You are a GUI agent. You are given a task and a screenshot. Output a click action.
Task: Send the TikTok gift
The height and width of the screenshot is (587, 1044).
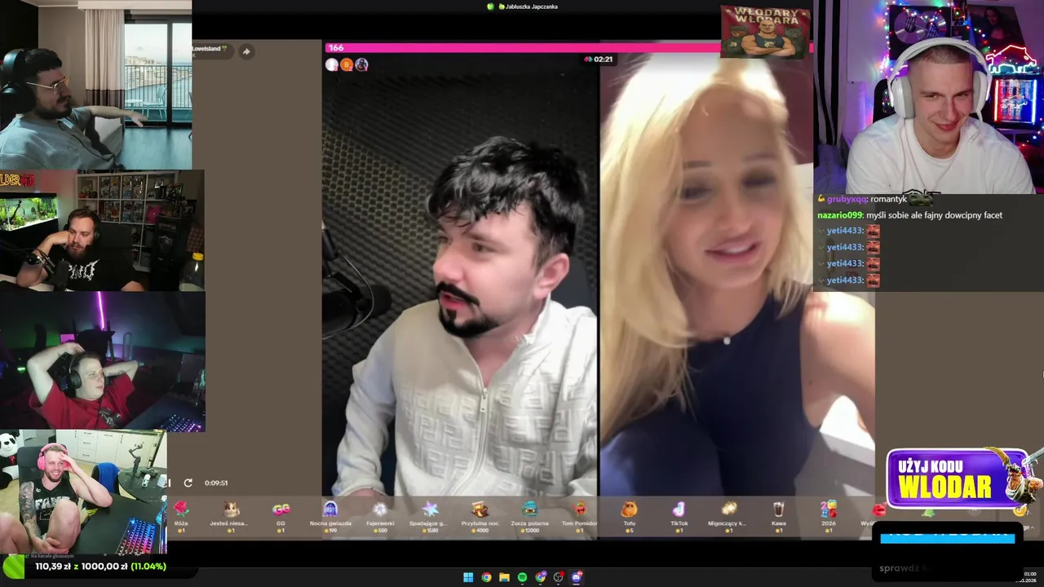tap(679, 516)
